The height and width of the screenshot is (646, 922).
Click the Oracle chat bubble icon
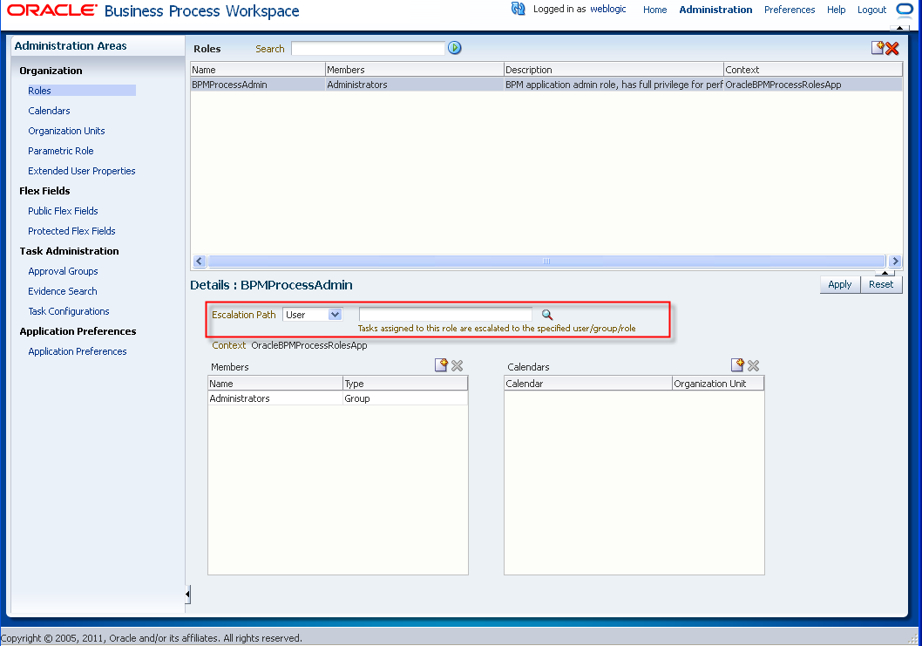[905, 10]
